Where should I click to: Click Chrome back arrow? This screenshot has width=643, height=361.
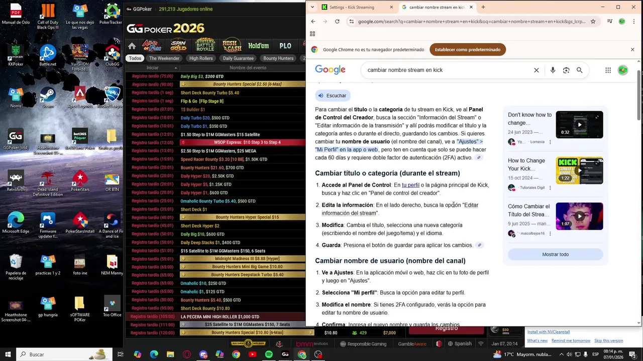pos(313,22)
